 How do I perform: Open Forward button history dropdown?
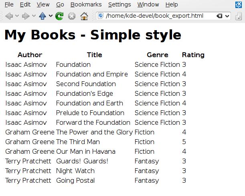34,16
